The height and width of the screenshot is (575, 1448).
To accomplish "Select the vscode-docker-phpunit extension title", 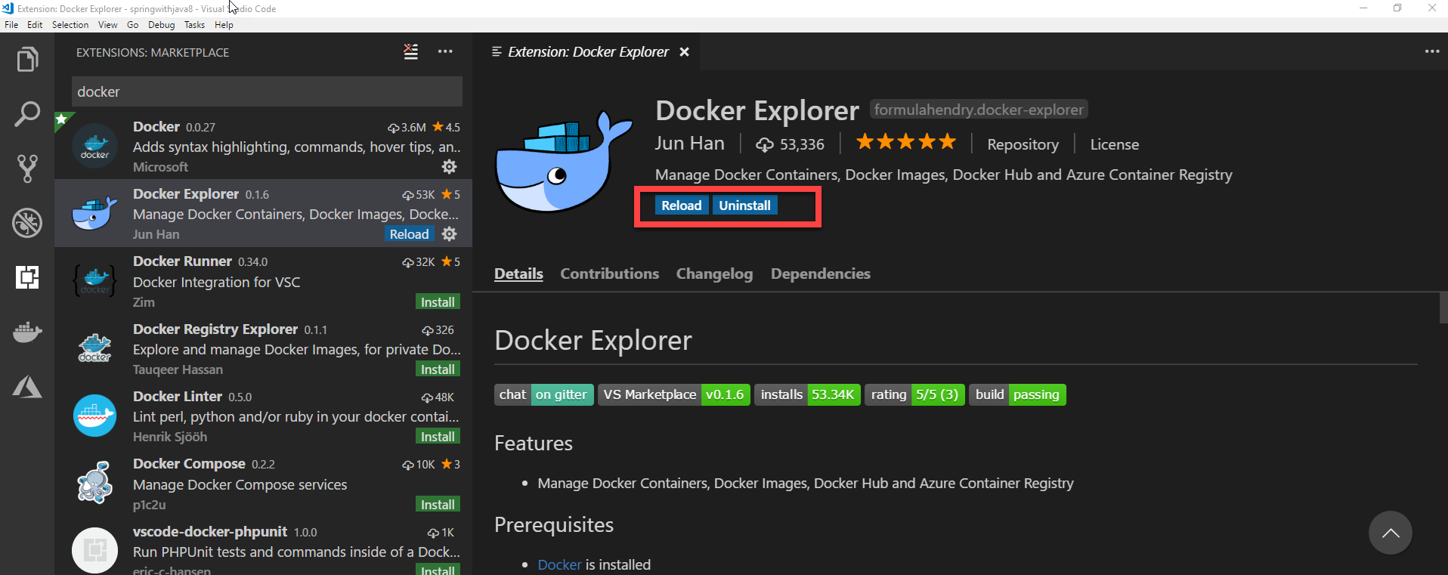I will pyautogui.click(x=210, y=531).
